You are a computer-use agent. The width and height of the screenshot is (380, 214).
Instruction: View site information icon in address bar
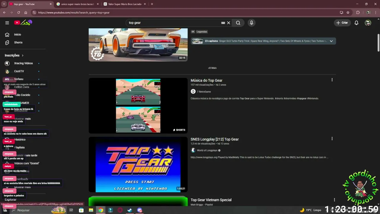coord(34,12)
